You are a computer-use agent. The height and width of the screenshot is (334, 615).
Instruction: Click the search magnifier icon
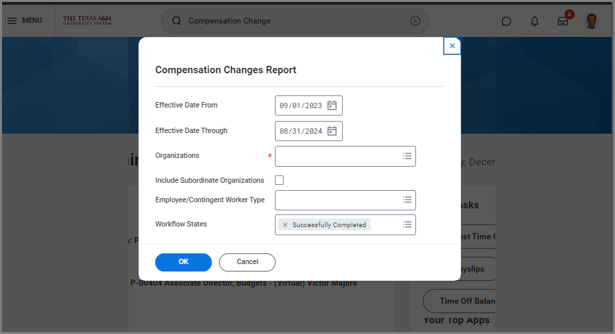point(177,21)
